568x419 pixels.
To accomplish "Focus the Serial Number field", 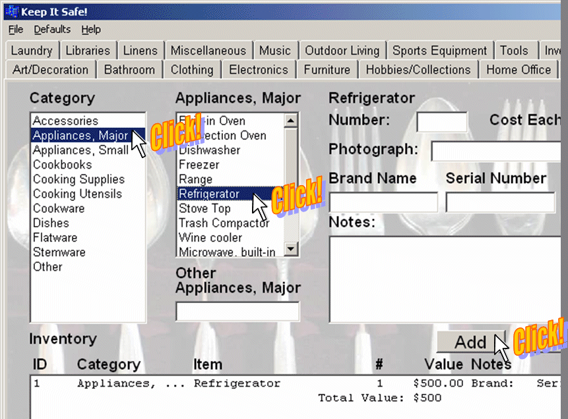I will click(500, 202).
